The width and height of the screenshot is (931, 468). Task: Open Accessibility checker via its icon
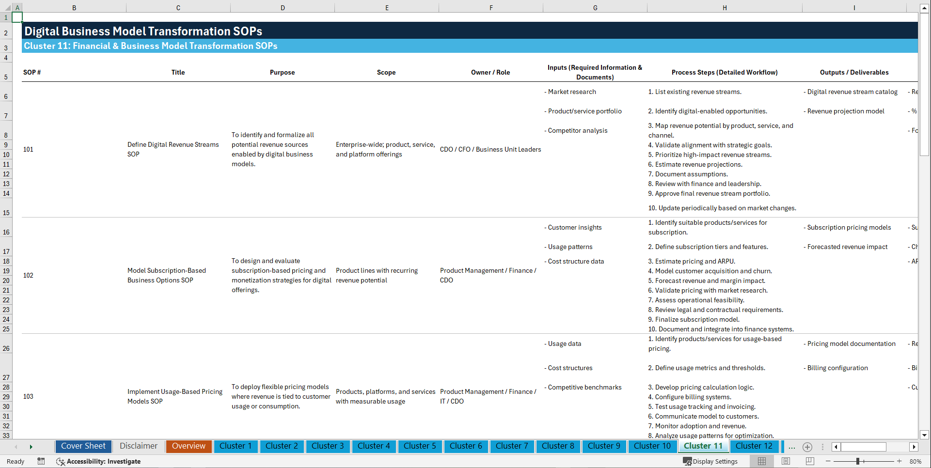(x=61, y=461)
